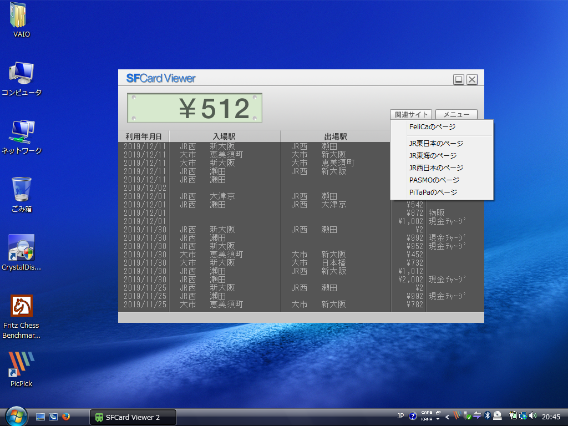Screen dimensions: 568x426
Task: Click the ¥2,002 balance value
Action: [411, 280]
